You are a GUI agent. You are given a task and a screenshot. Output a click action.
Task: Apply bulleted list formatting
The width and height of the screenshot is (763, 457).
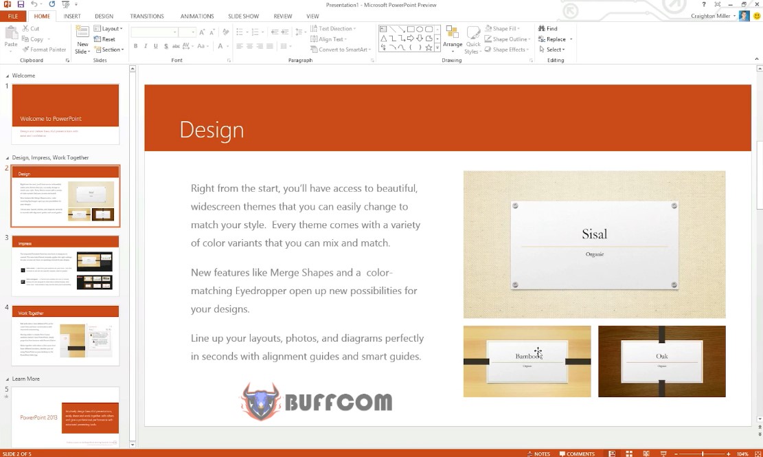(240, 32)
